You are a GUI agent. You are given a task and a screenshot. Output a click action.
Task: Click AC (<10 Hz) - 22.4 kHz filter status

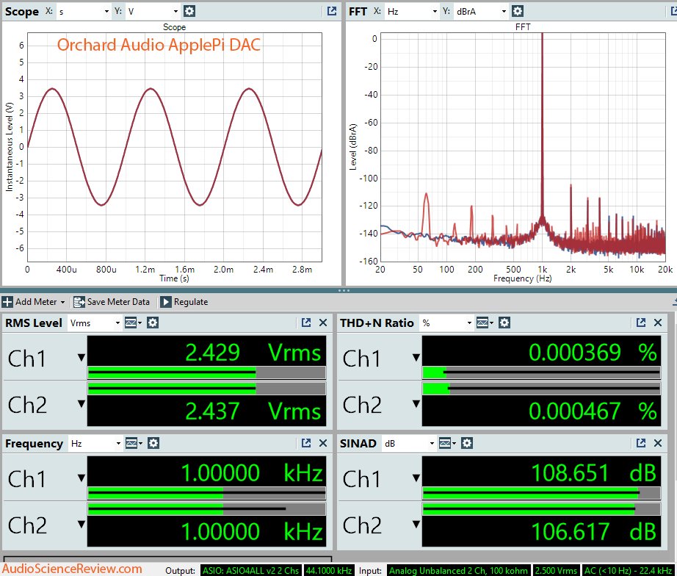point(629,570)
